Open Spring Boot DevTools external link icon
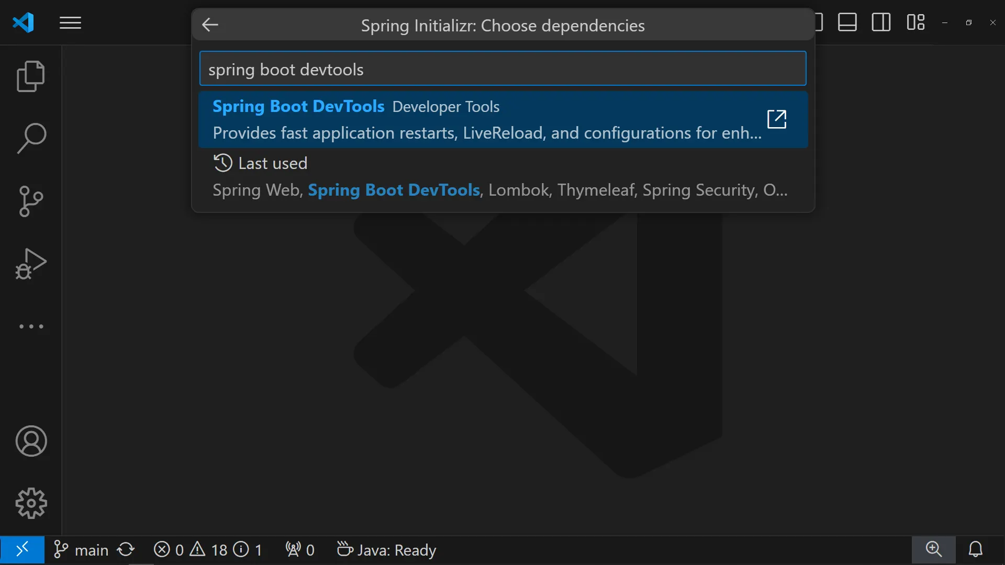1005x565 pixels. pos(777,119)
